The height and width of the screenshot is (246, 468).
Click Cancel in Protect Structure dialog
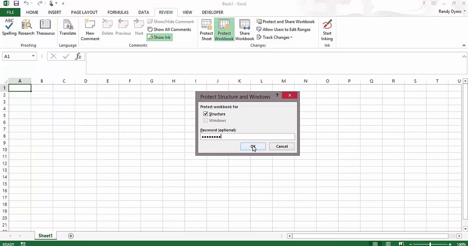(x=282, y=146)
